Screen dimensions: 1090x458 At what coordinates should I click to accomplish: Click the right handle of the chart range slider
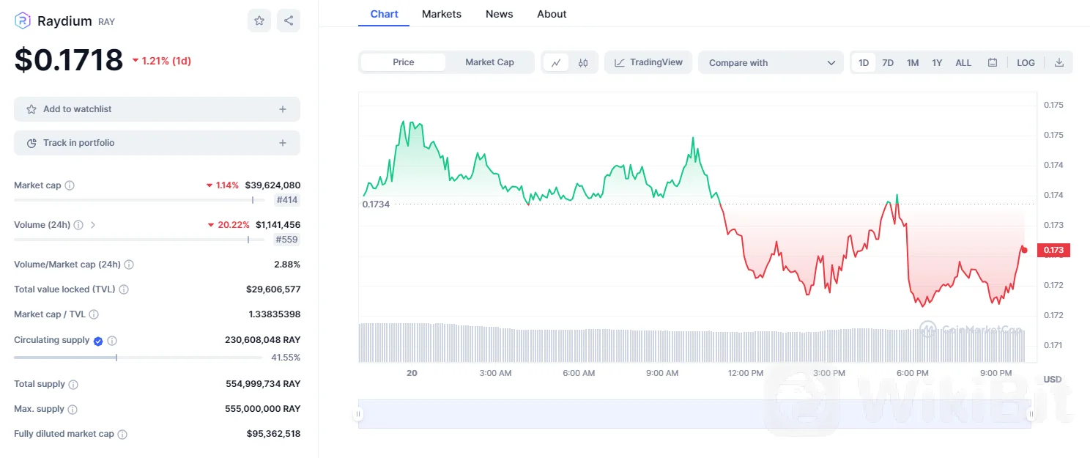[x=1031, y=414]
